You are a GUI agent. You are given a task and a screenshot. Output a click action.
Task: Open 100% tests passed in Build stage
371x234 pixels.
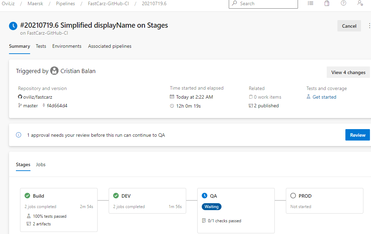pyautogui.click(x=50, y=216)
